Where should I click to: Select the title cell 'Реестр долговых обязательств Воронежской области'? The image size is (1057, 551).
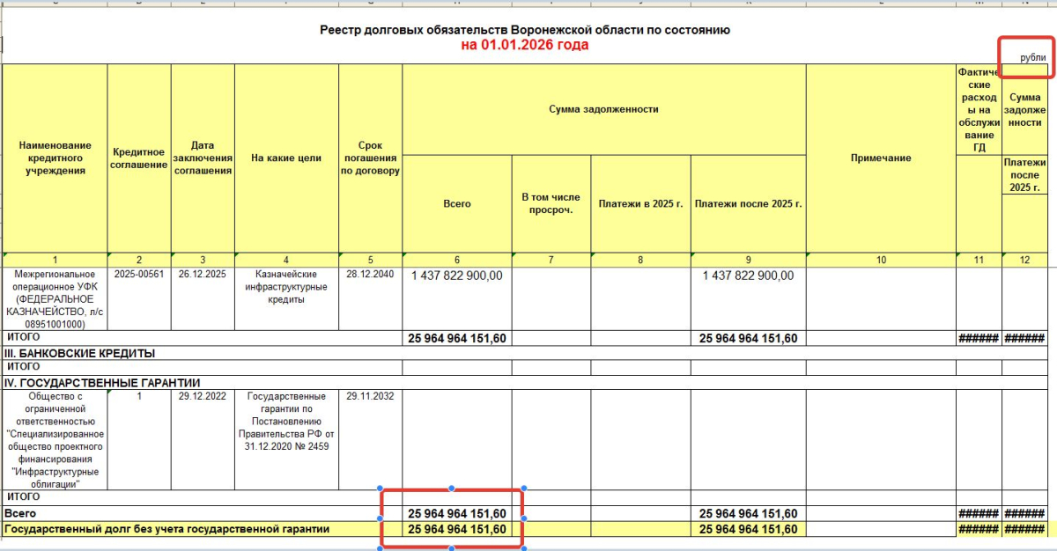point(525,30)
